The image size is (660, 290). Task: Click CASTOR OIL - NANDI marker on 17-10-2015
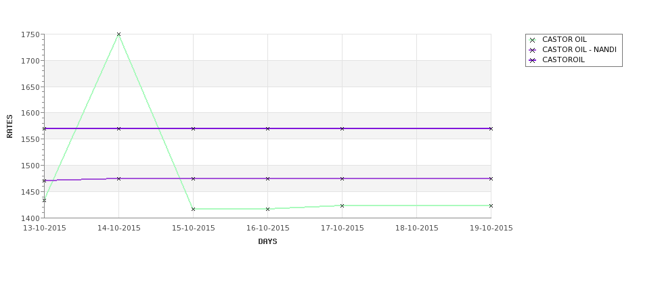point(343,178)
